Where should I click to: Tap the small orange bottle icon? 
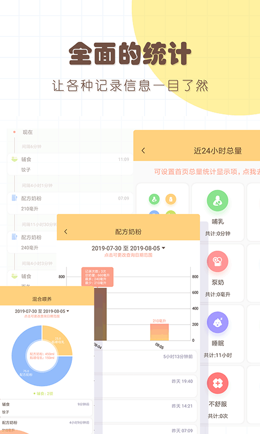(x=171, y=199)
